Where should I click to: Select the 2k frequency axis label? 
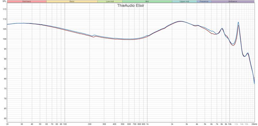tap(172, 124)
